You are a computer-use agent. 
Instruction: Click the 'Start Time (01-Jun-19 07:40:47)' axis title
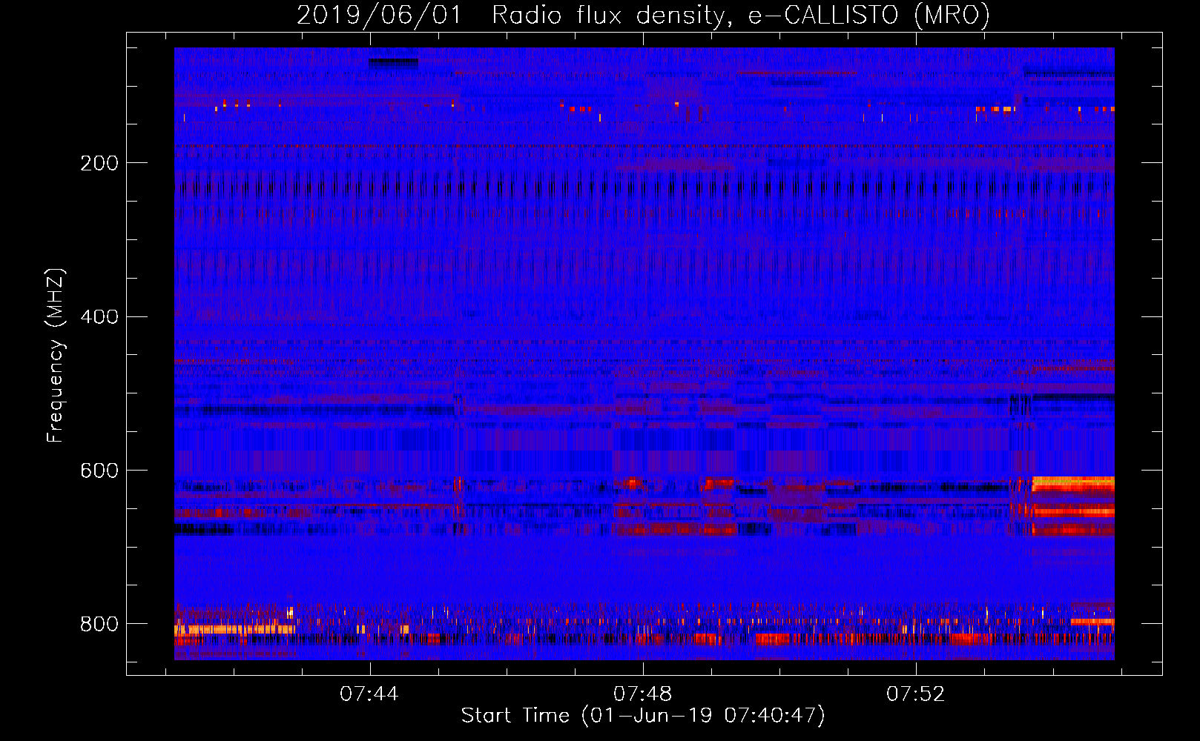click(643, 716)
